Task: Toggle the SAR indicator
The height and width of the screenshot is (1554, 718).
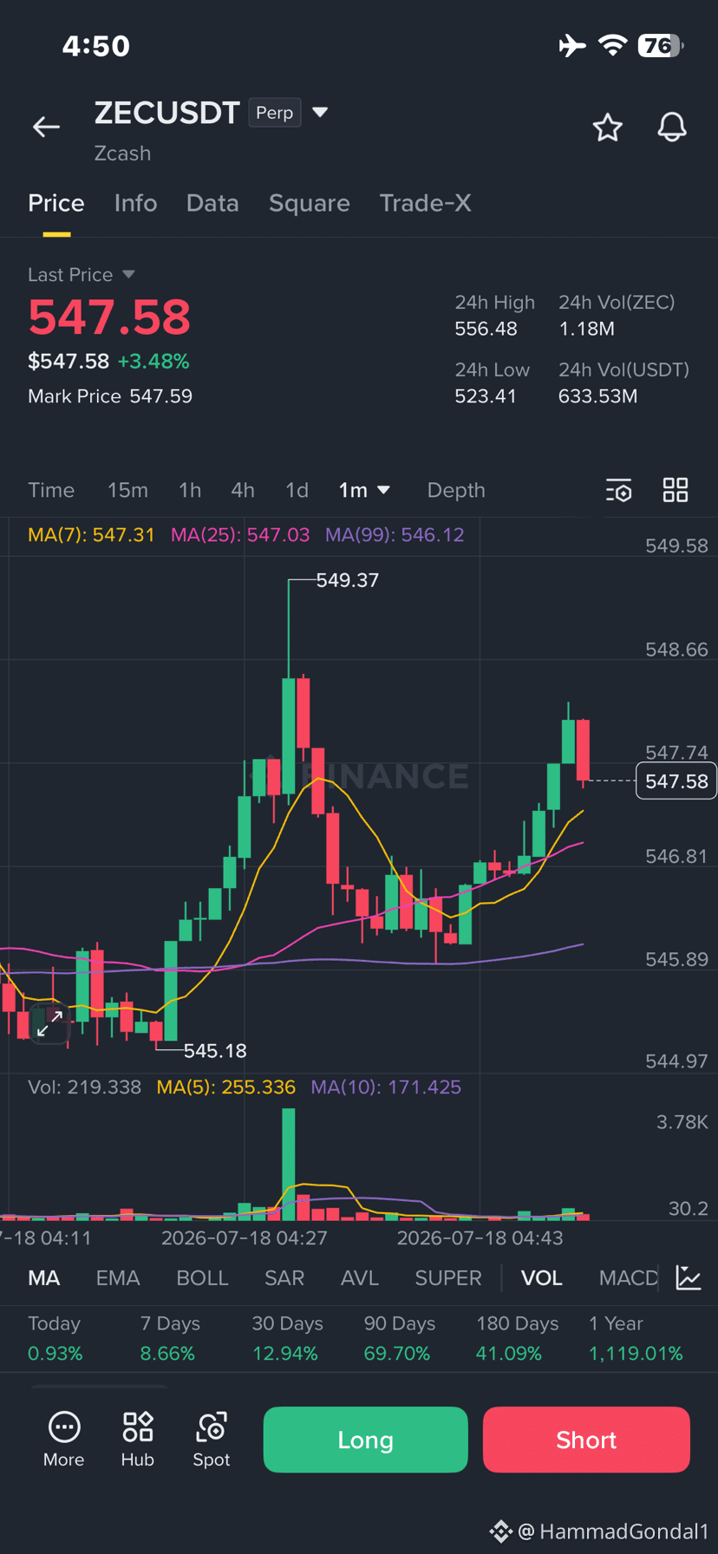Action: (x=284, y=1277)
